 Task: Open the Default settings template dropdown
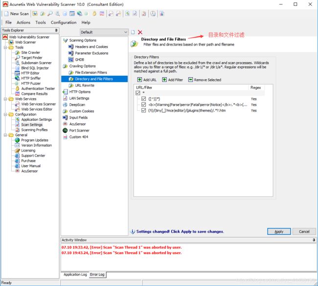point(104,32)
